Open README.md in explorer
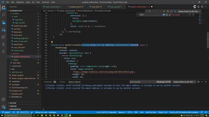209x117 pixels. pyautogui.click(x=17, y=97)
